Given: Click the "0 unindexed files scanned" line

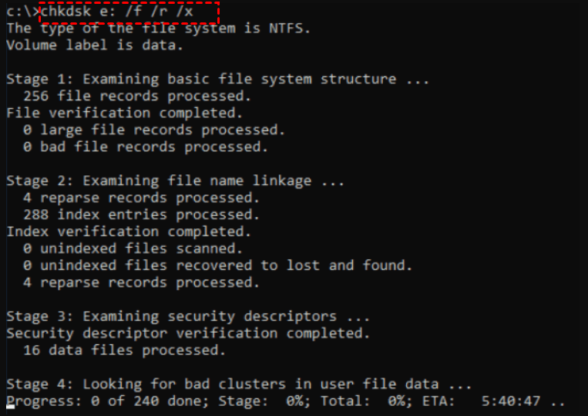Looking at the screenshot, I should [x=133, y=249].
